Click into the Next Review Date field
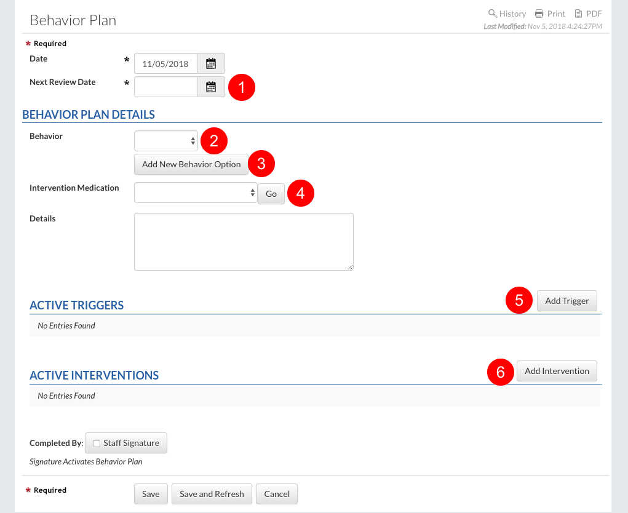The width and height of the screenshot is (628, 513). pos(165,87)
